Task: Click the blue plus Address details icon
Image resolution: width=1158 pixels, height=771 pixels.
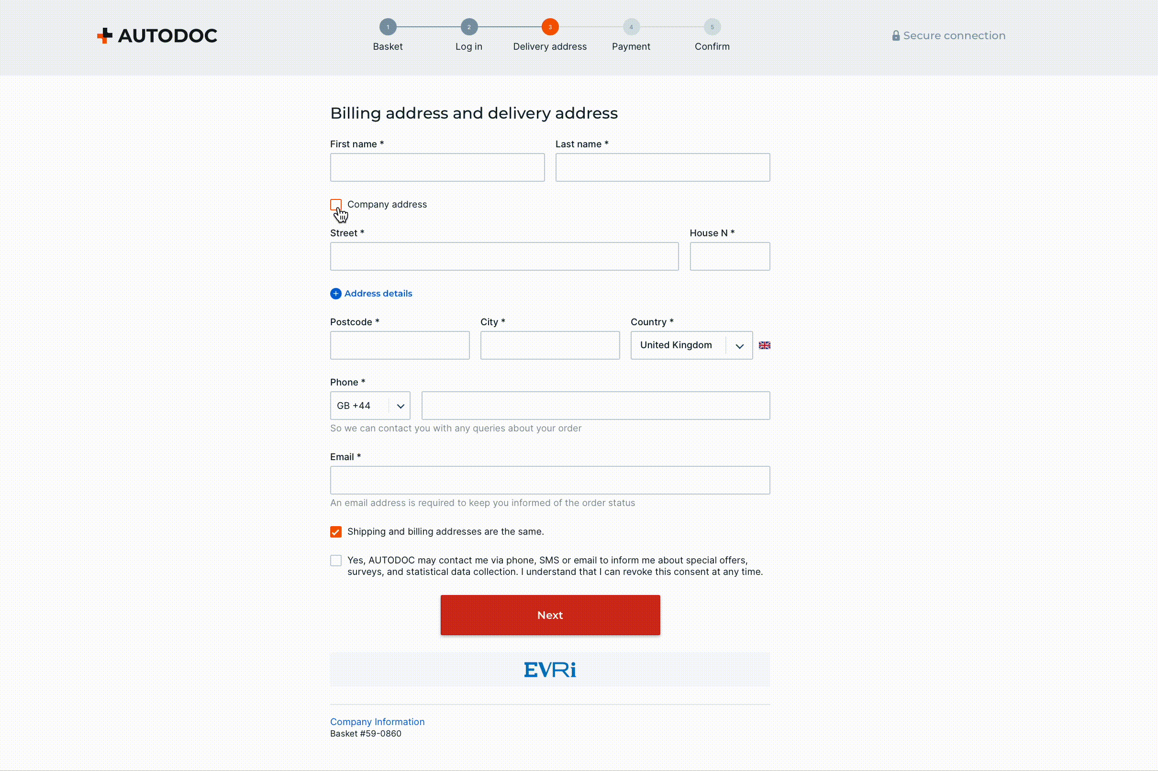Action: click(335, 294)
